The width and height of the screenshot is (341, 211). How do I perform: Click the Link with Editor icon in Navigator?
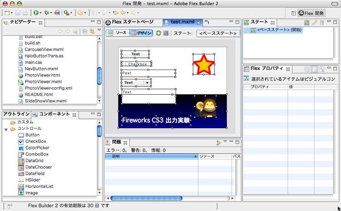pos(92,31)
